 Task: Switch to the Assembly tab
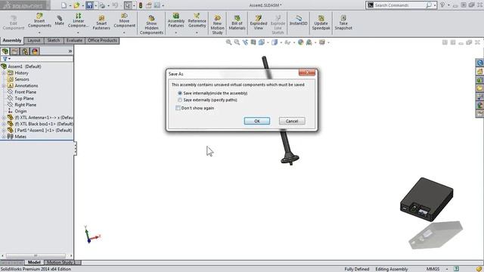(x=12, y=40)
